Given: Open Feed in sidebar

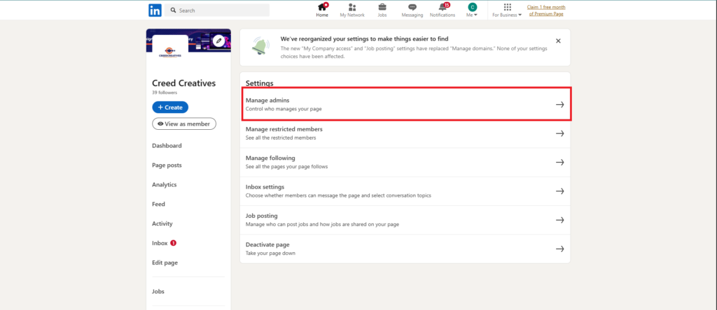Looking at the screenshot, I should (x=159, y=205).
